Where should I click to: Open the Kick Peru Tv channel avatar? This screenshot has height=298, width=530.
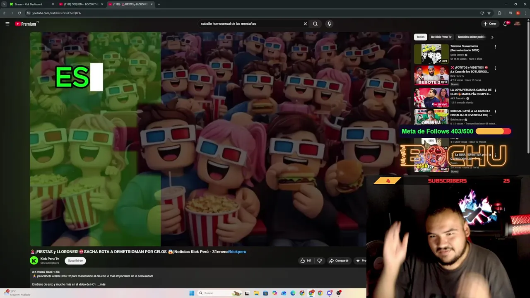(34, 260)
